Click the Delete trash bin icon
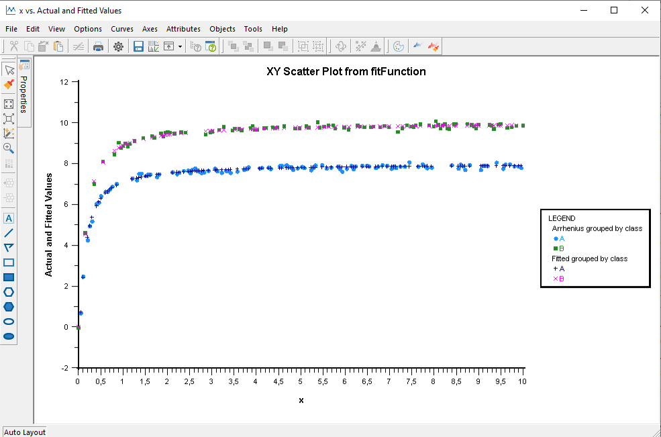The width and height of the screenshot is (661, 437). pos(44,46)
